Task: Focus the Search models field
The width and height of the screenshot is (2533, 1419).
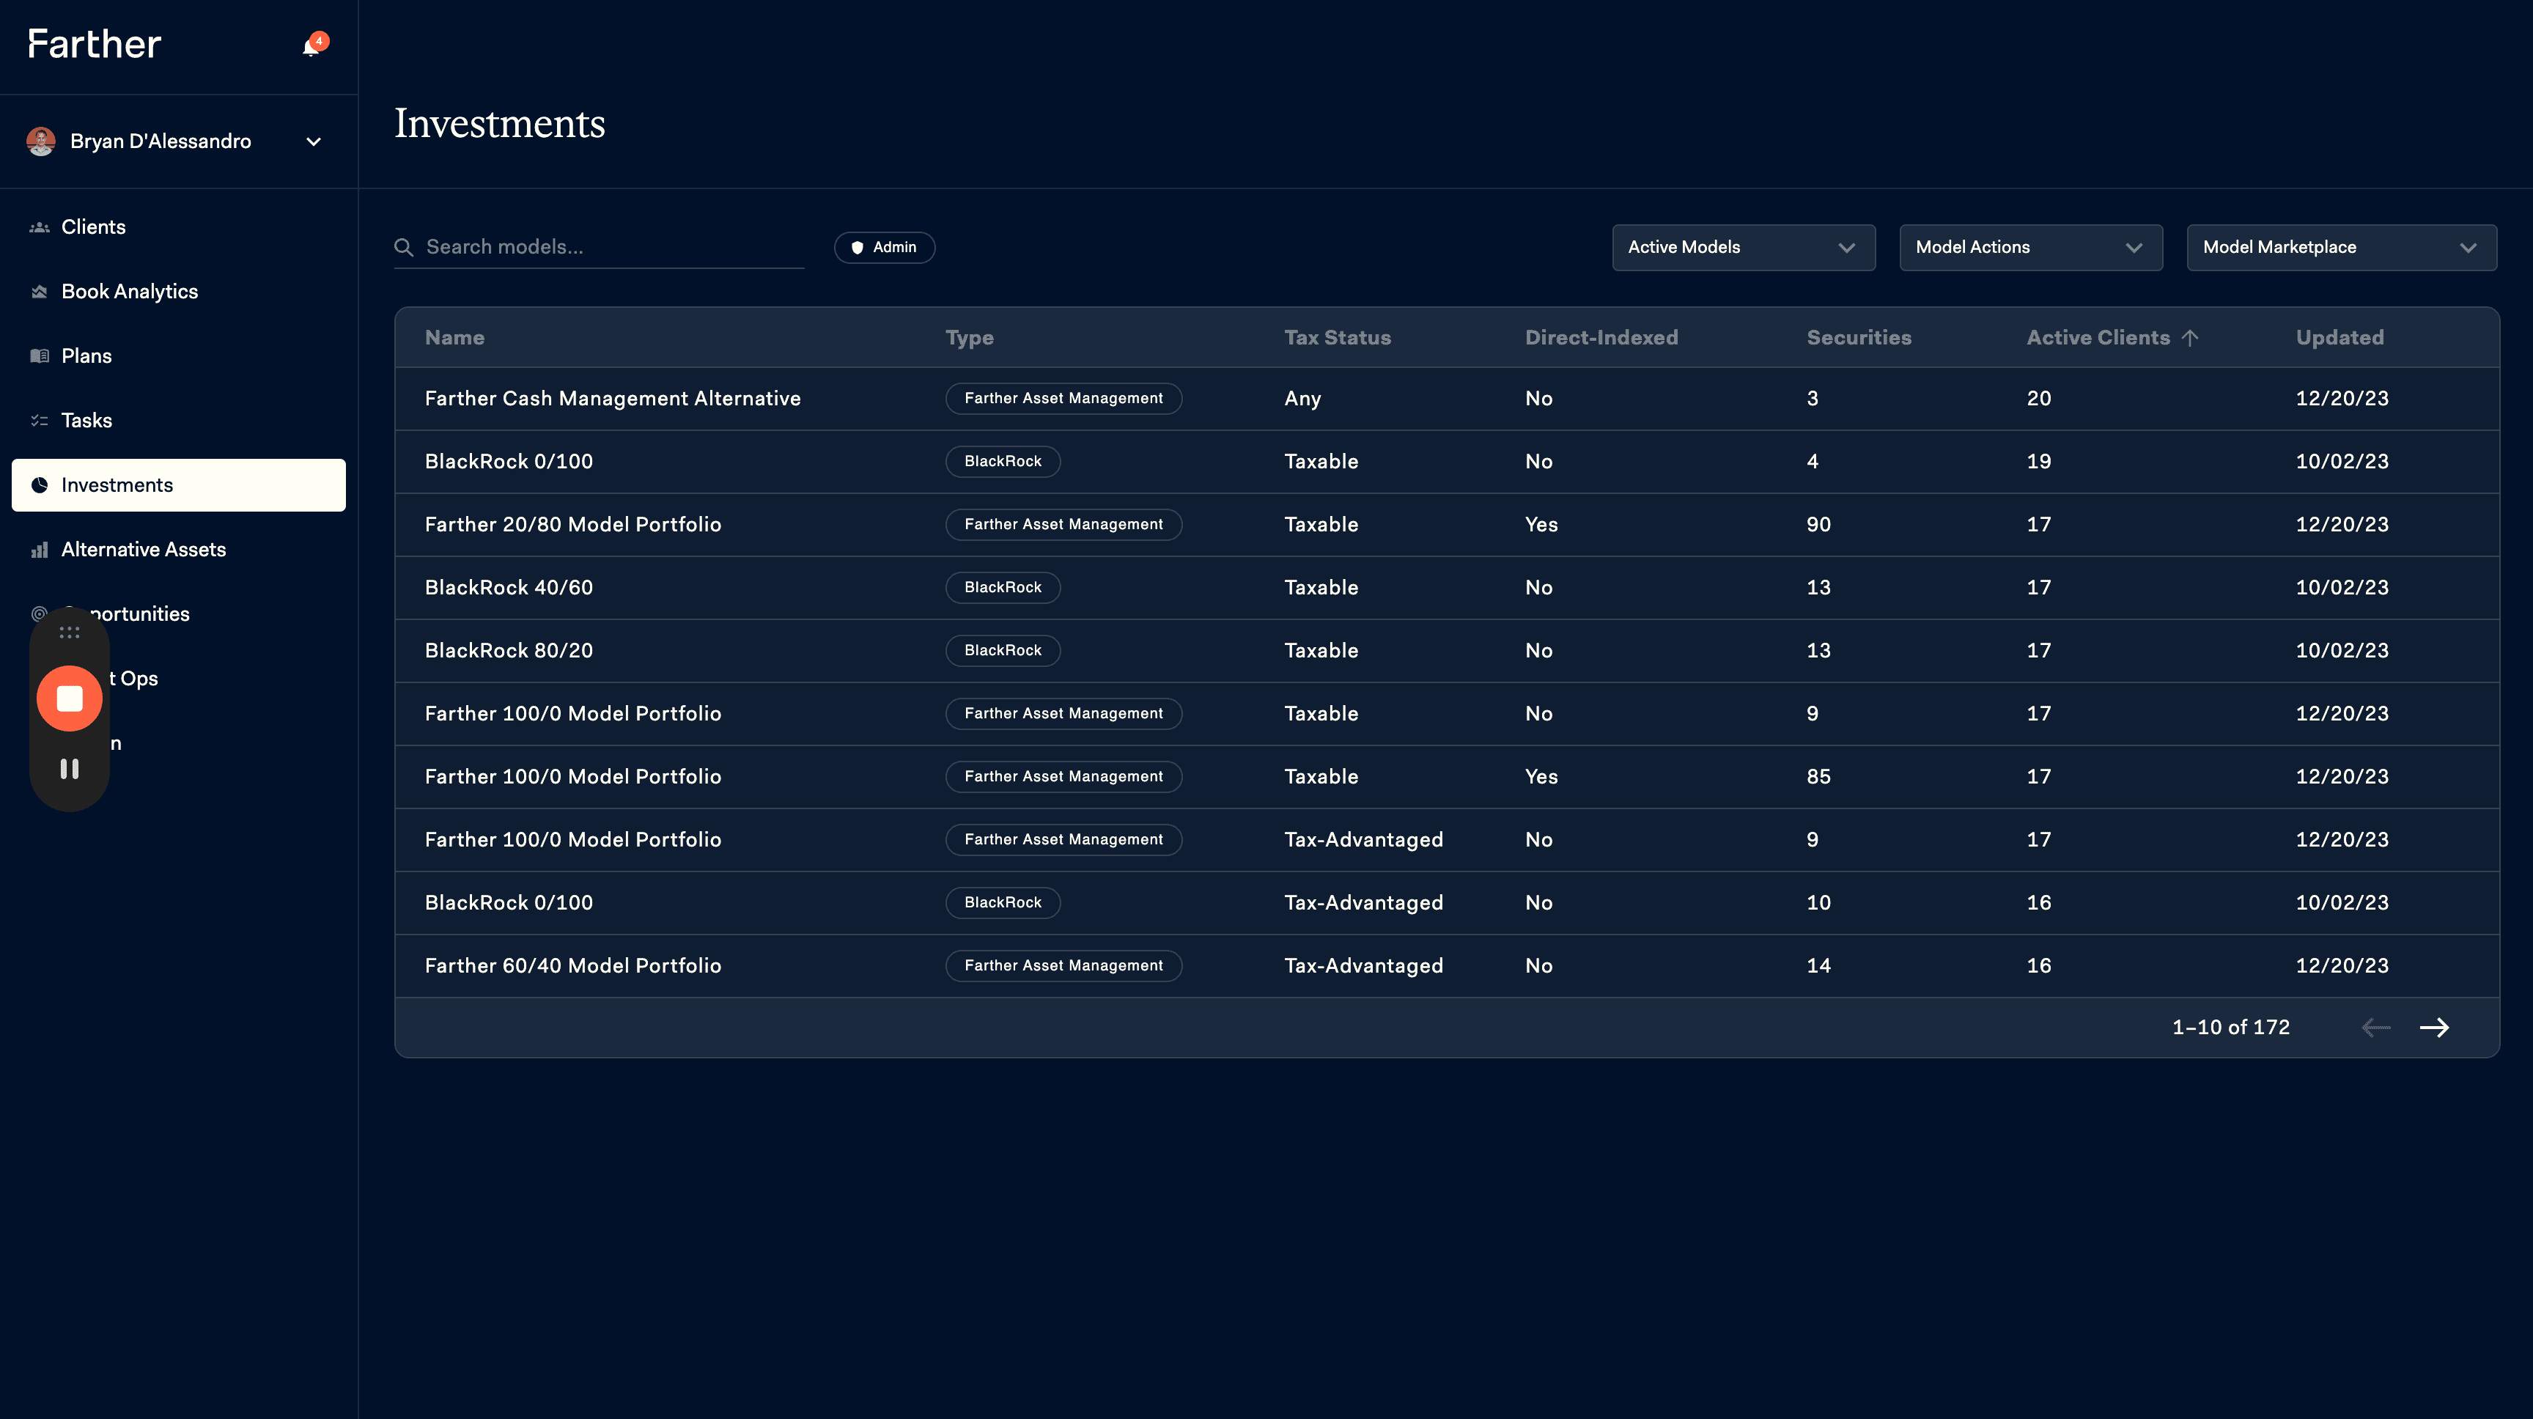Action: coord(600,247)
